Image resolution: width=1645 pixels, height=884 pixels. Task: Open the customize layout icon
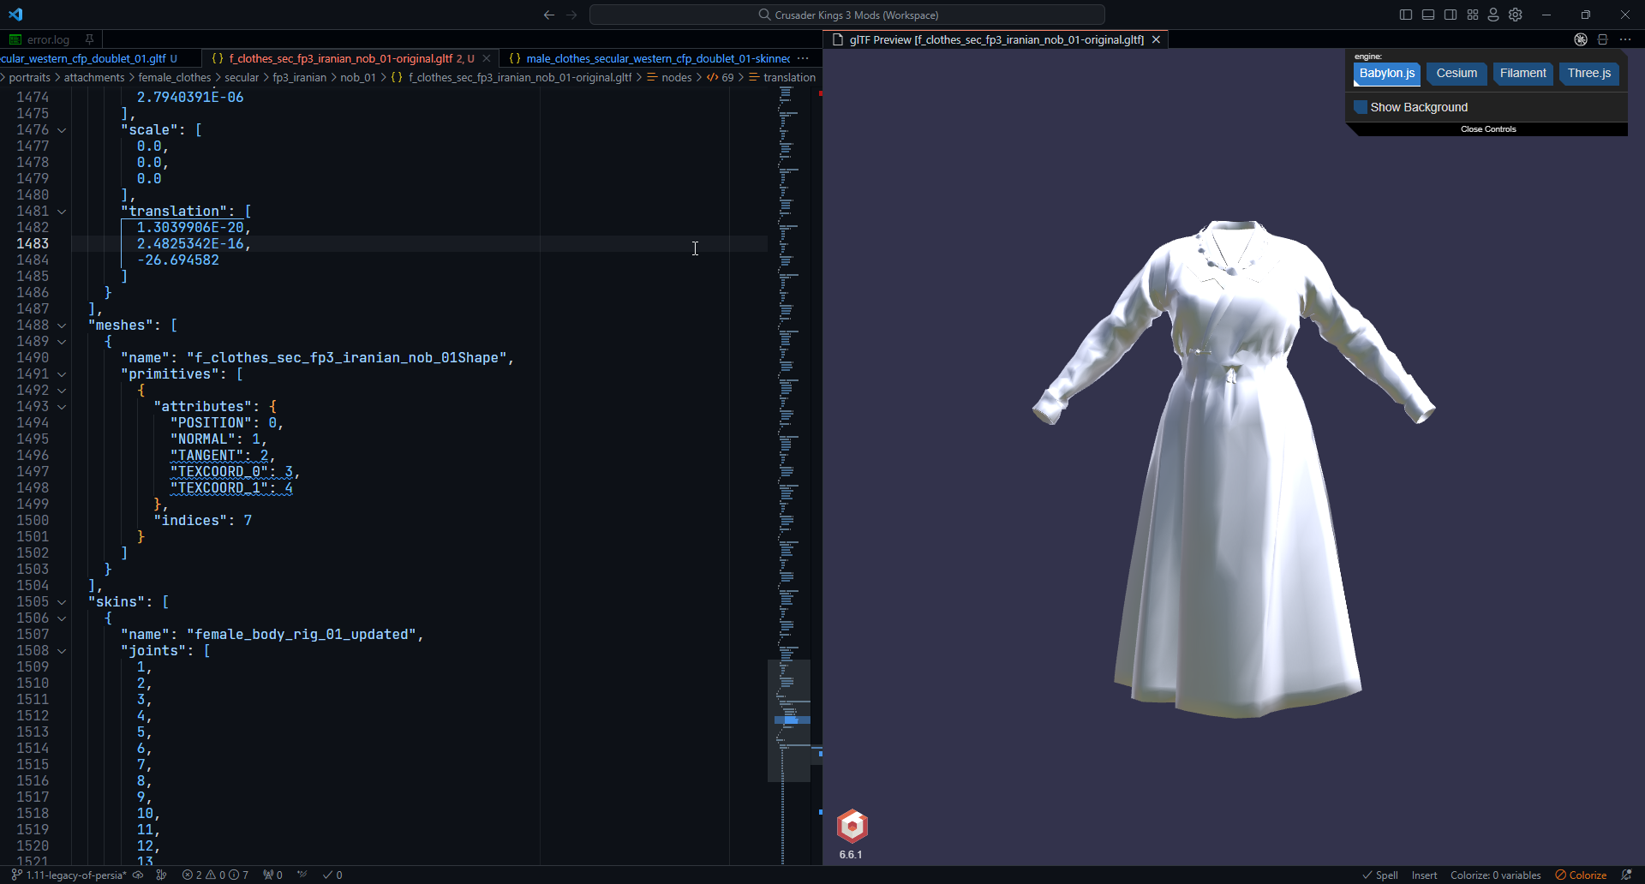pos(1473,15)
